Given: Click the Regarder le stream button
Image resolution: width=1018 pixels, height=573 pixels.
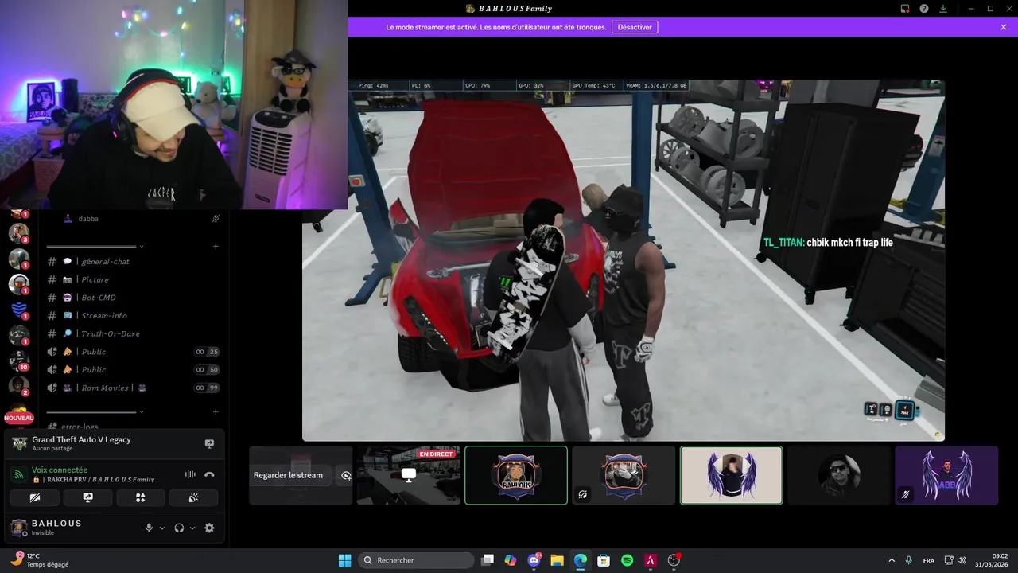Looking at the screenshot, I should click(288, 475).
